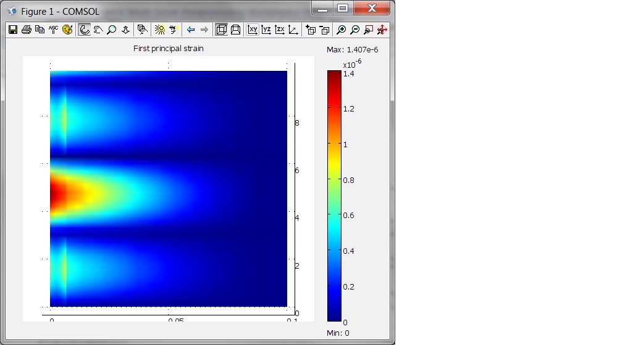Select the Pan (hand) tool
The height and width of the screenshot is (345, 633).
[98, 30]
